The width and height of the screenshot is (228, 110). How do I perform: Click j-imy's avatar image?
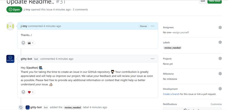(x=10, y=26)
